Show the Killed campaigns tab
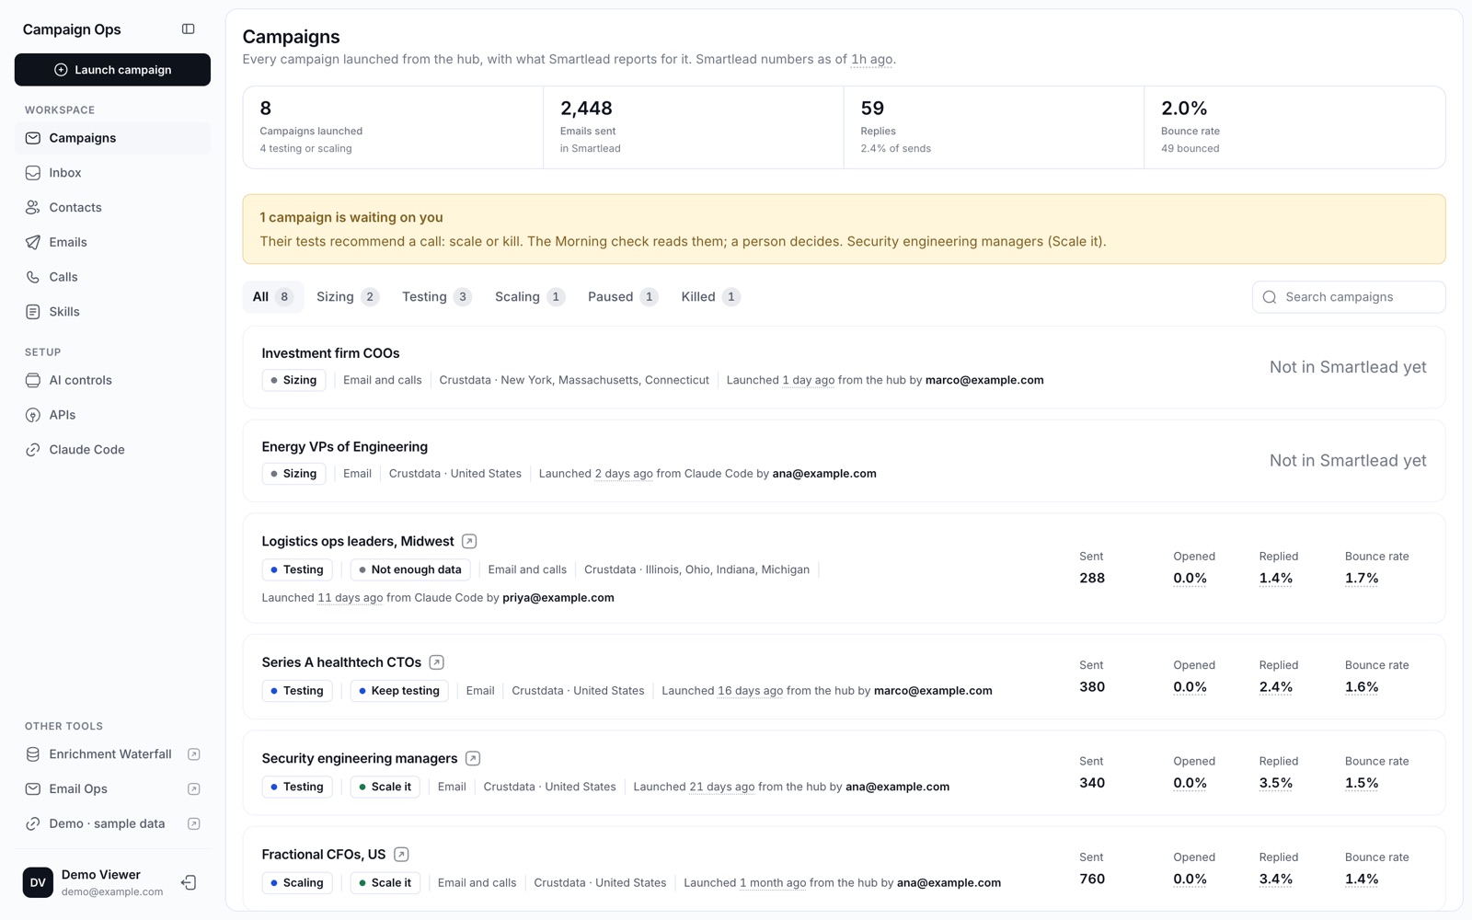The height and width of the screenshot is (920, 1472). coord(710,297)
